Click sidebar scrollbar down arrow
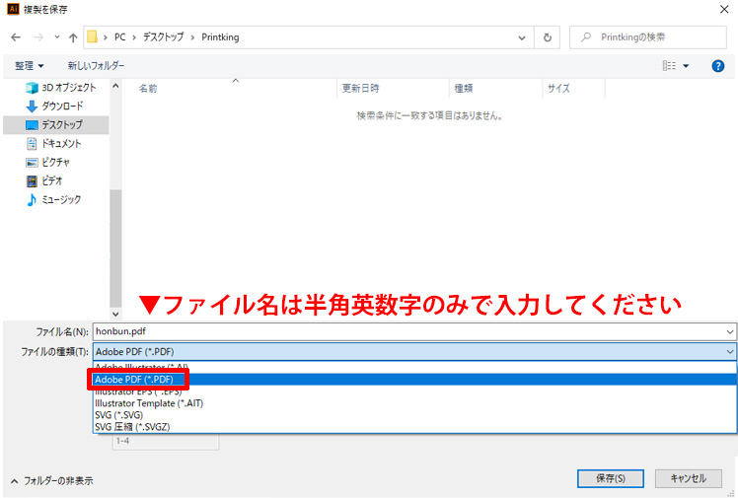 [115, 314]
